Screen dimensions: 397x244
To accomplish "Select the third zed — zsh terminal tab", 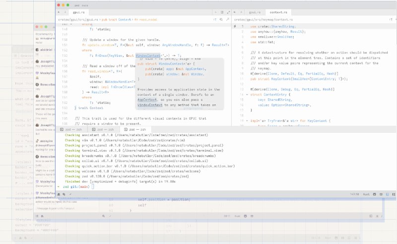I will pyautogui.click(x=134, y=129).
